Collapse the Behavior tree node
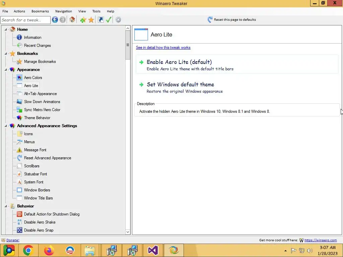Image resolution: width=343 pixels, height=257 pixels. (x=6, y=206)
